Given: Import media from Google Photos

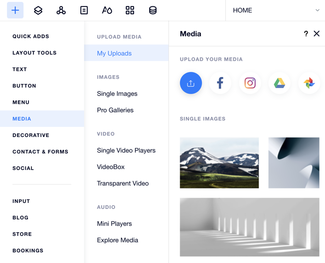Looking at the screenshot, I should click(309, 83).
